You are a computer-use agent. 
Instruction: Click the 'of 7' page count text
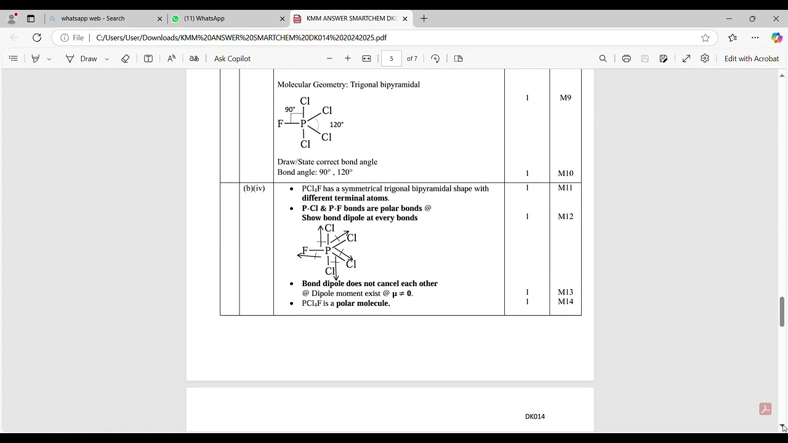click(412, 58)
